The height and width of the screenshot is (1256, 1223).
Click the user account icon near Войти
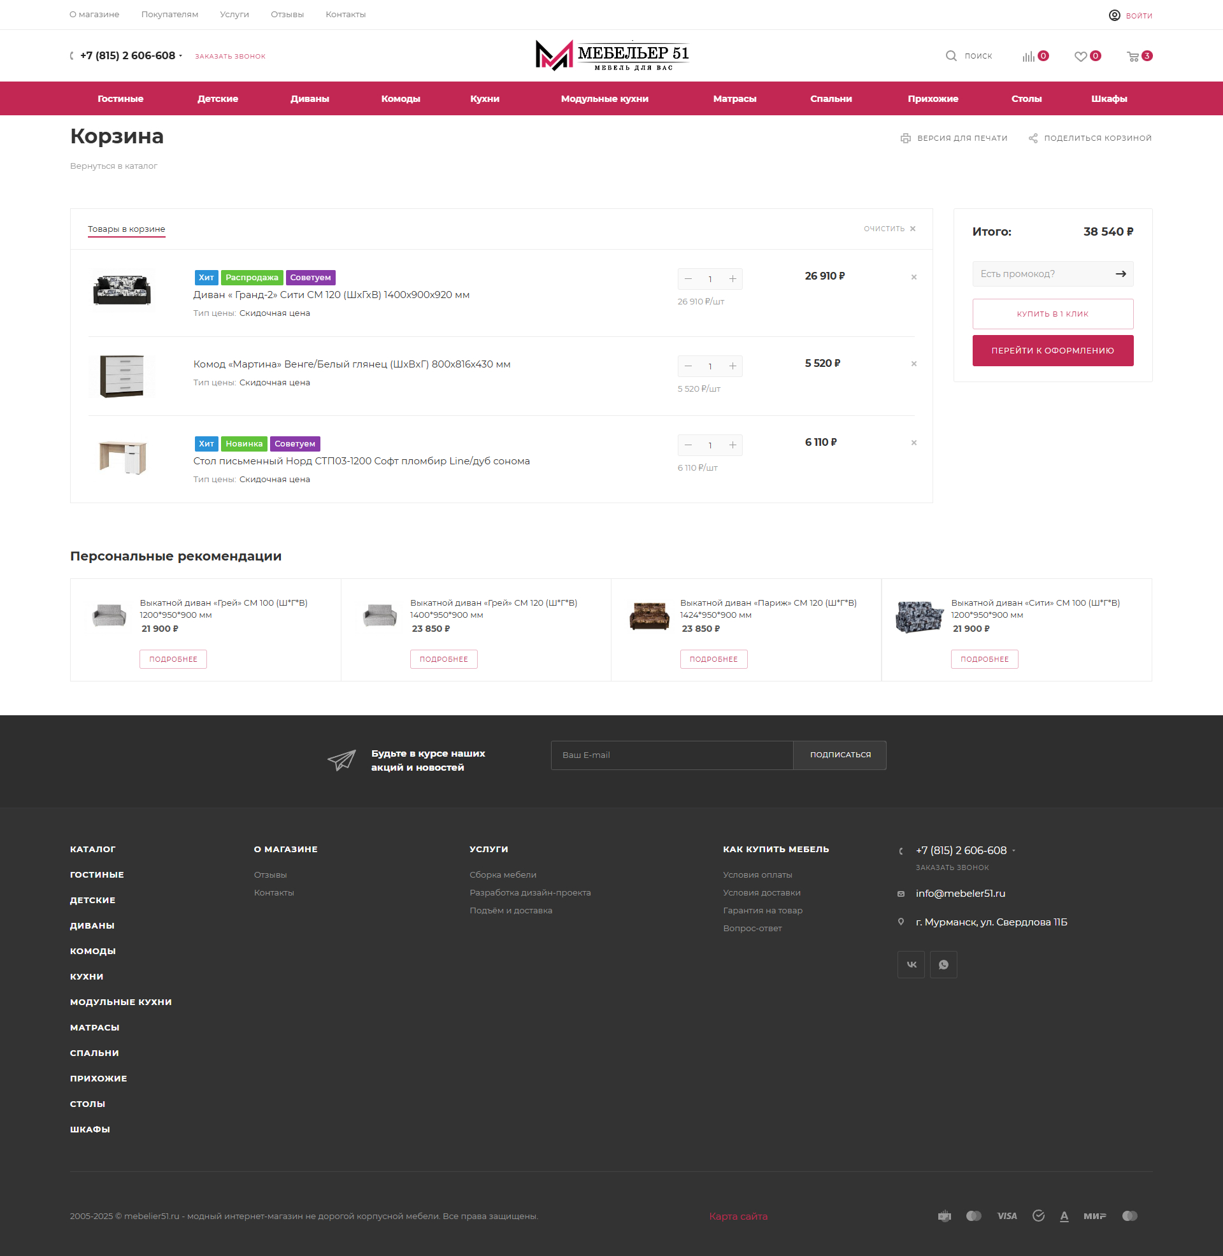(x=1115, y=15)
